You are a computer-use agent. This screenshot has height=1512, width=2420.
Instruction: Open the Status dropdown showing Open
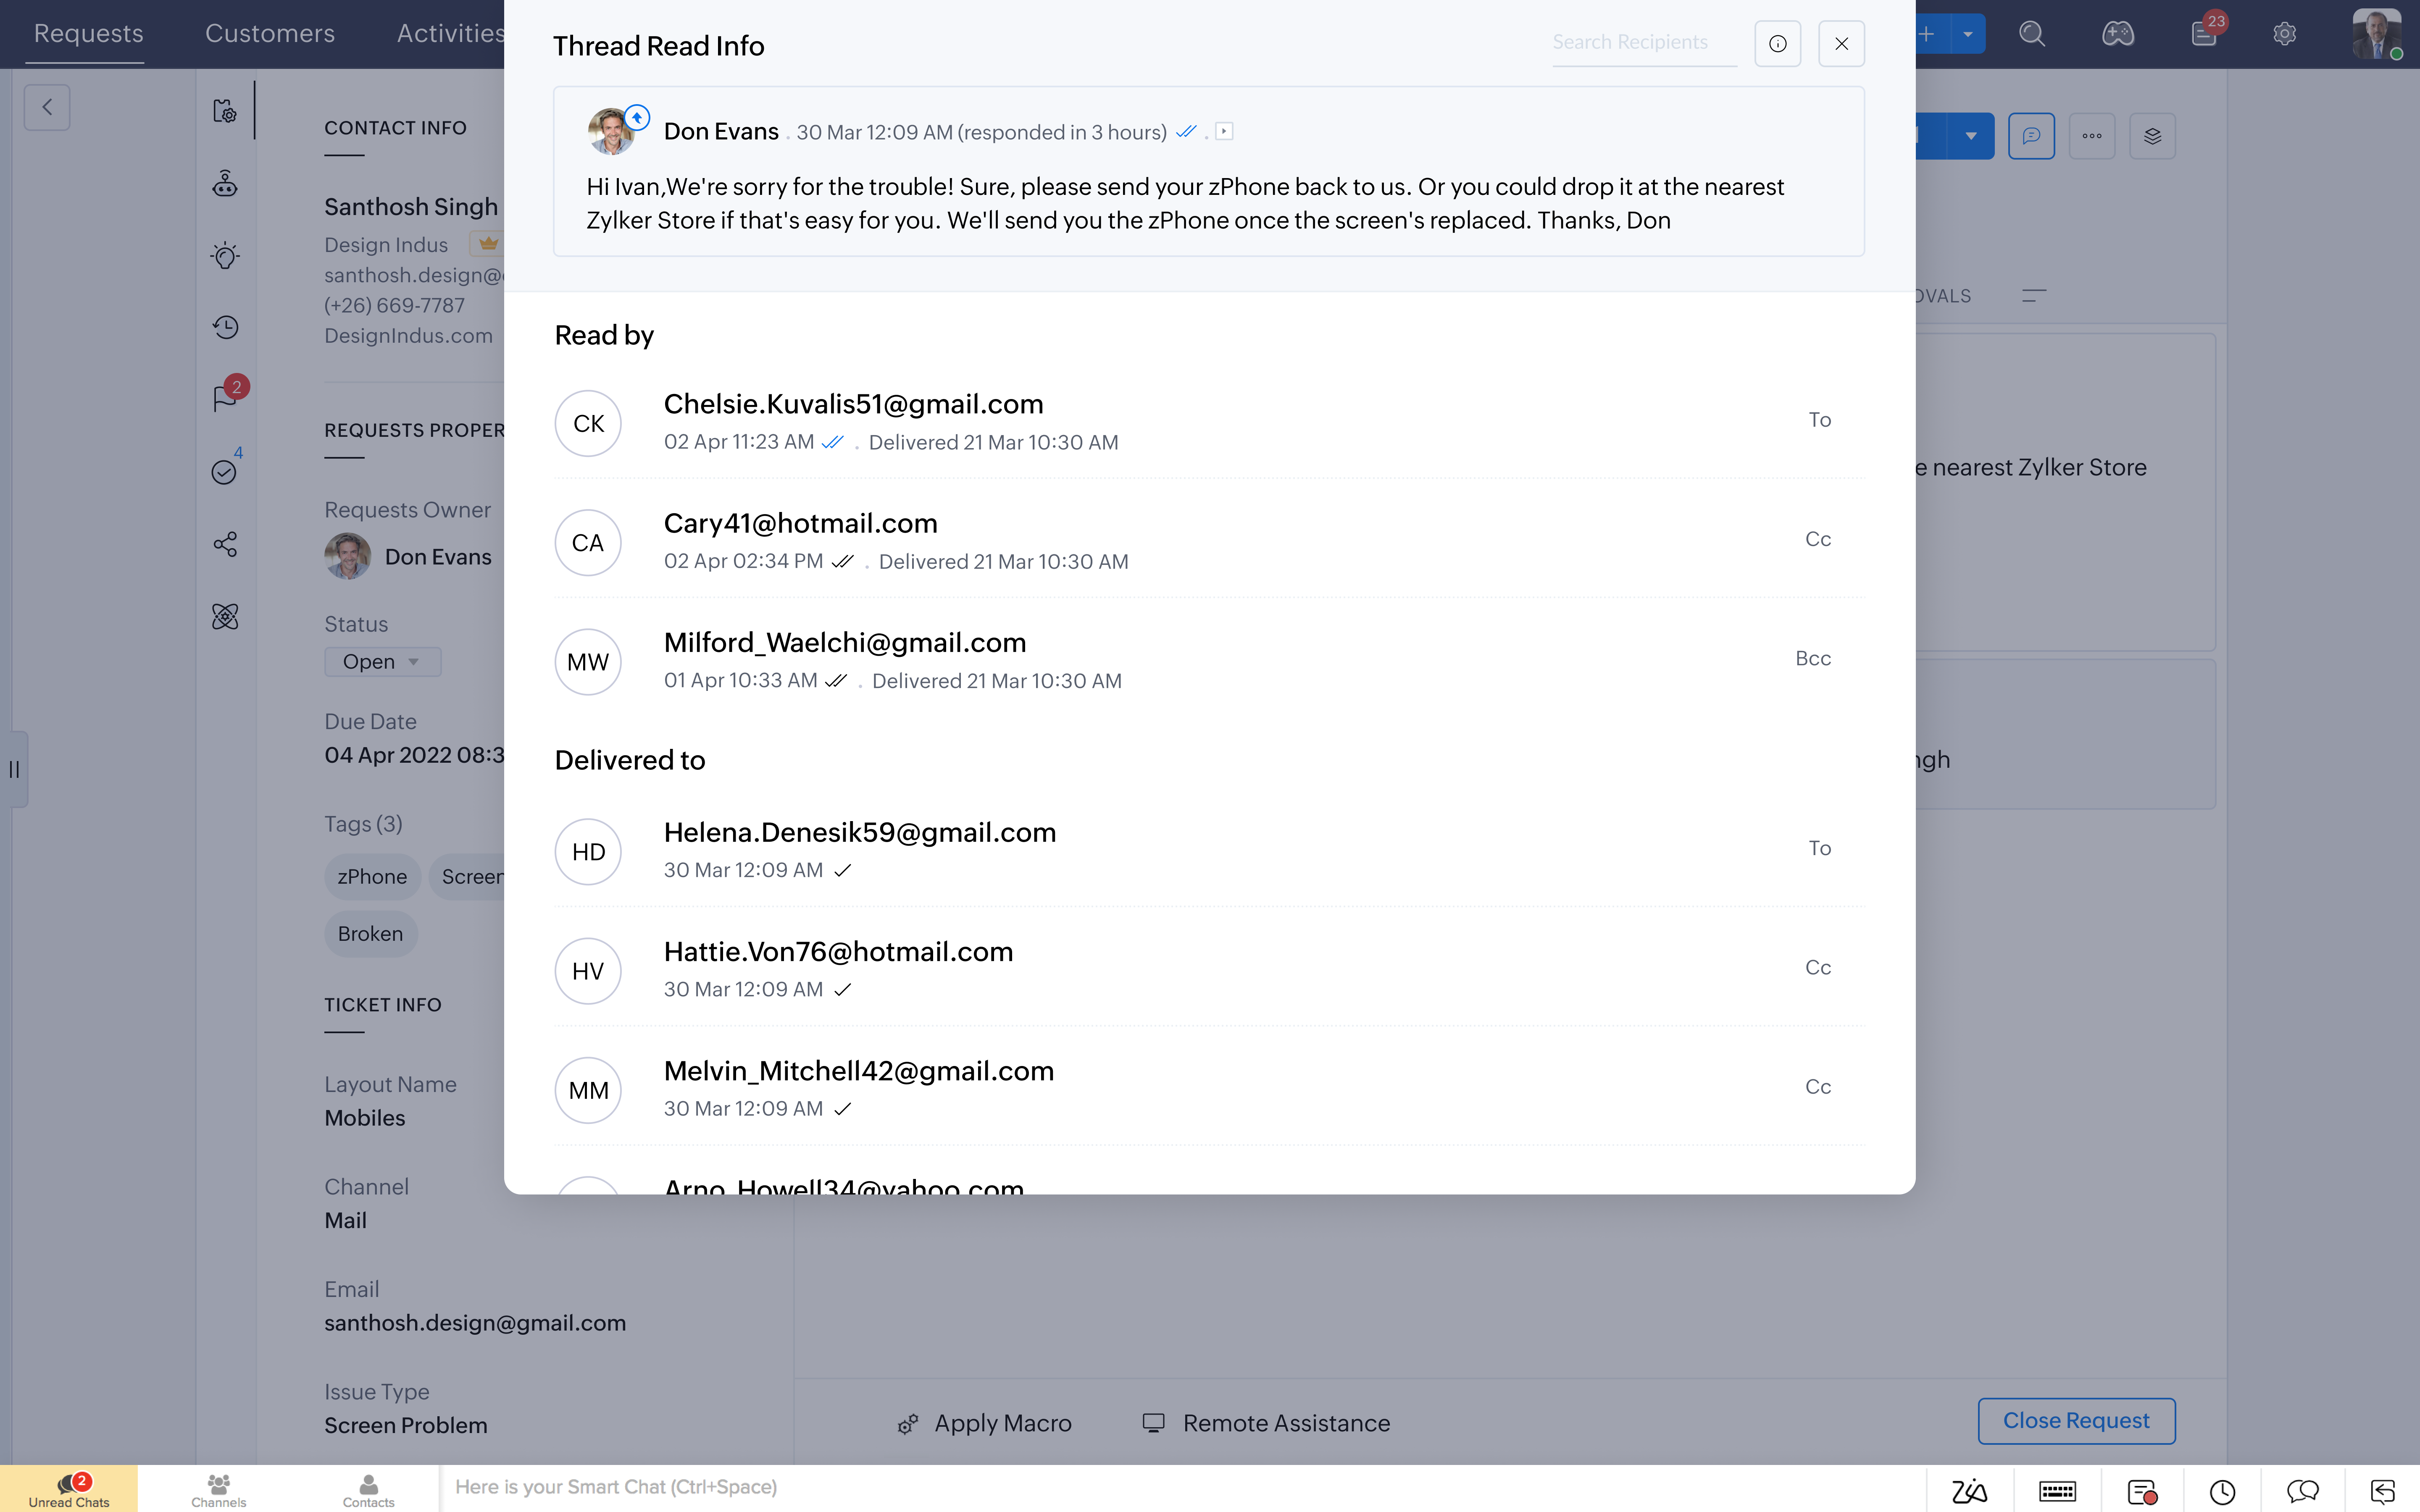point(382,662)
